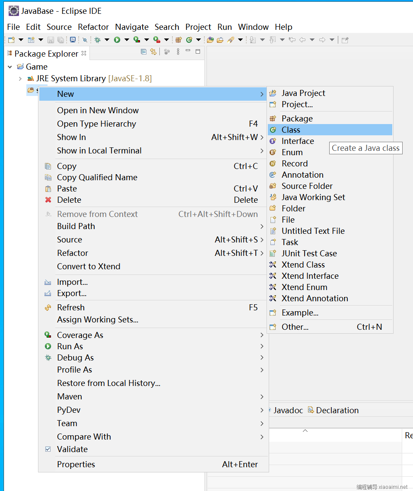Click Restore from Local History... in the context menu
Viewport: 413px width, 491px height.
pos(153,383)
